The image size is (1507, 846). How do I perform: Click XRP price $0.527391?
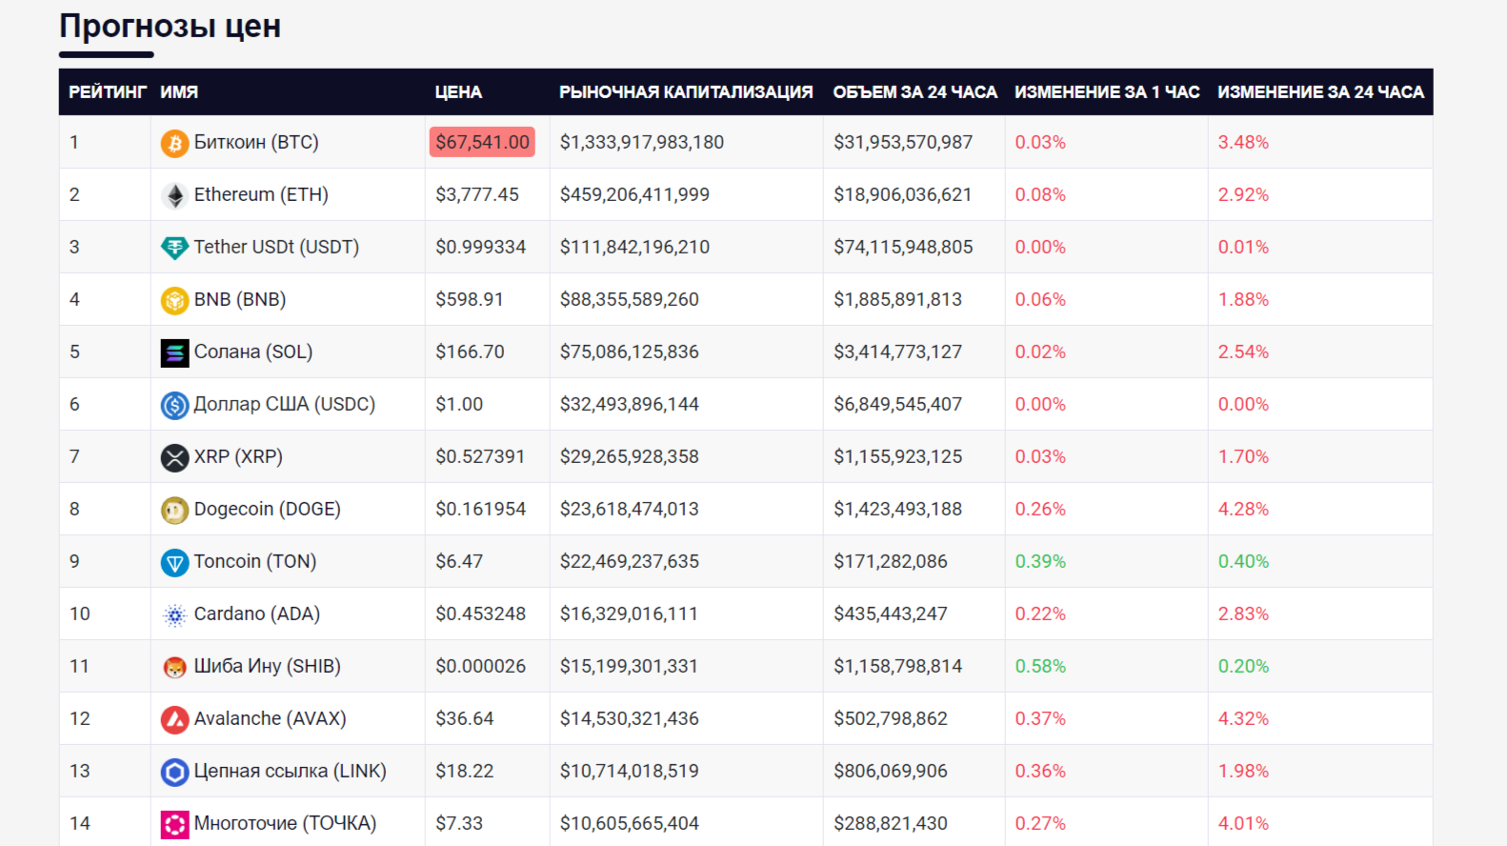click(x=480, y=456)
